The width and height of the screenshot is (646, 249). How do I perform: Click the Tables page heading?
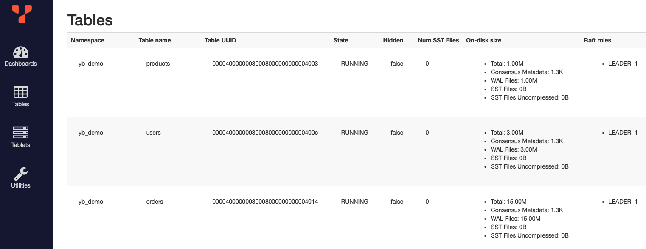tap(90, 20)
